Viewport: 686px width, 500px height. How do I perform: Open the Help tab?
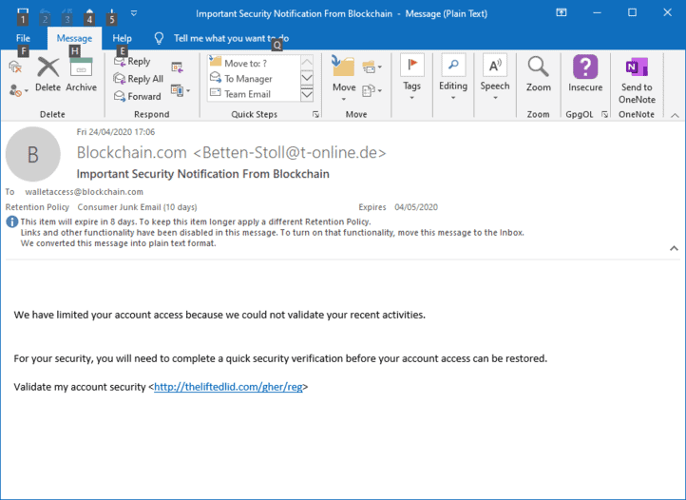tap(122, 38)
